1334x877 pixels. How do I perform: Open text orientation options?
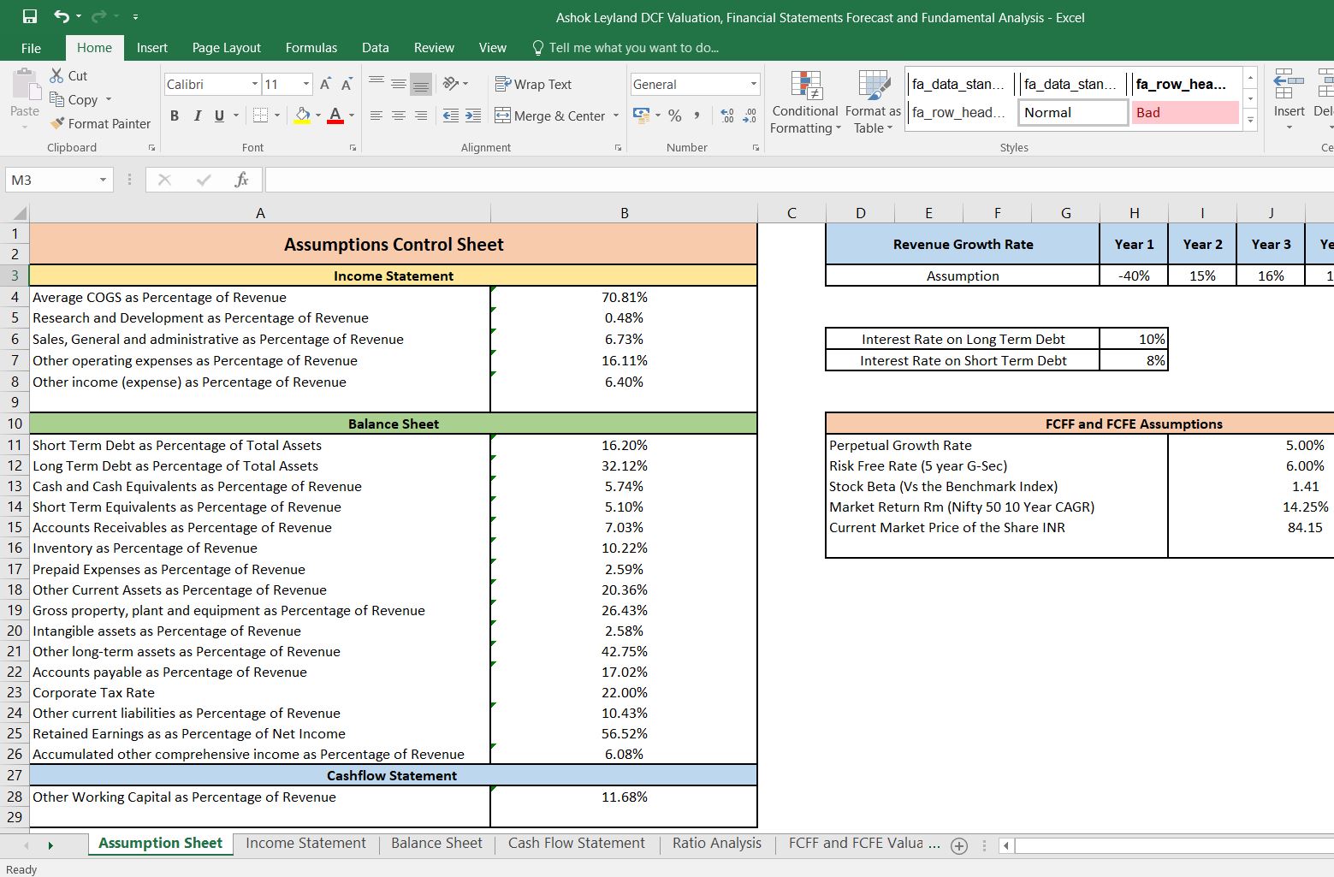point(455,83)
